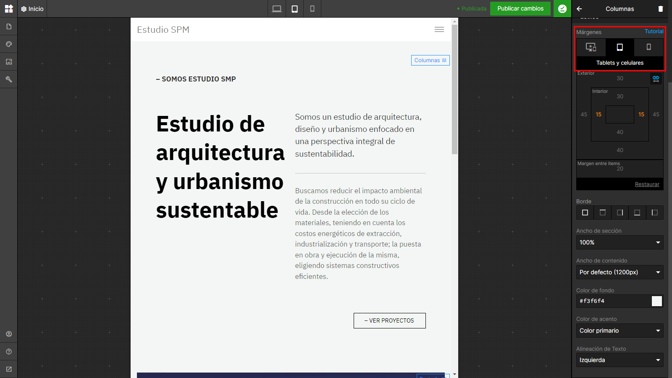The image size is (672, 378).
Task: Select the full border option
Action: pos(585,213)
